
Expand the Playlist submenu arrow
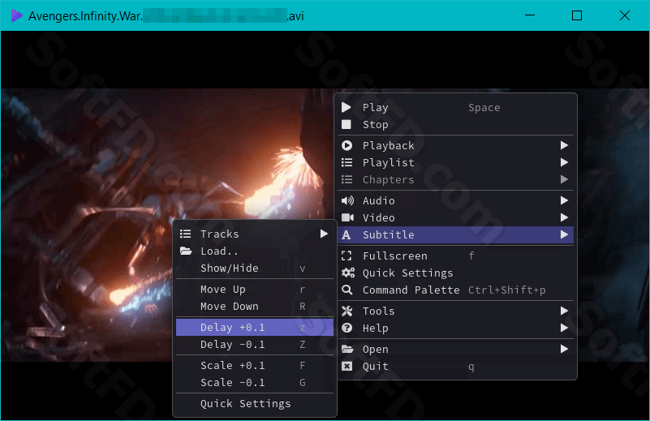coord(564,162)
